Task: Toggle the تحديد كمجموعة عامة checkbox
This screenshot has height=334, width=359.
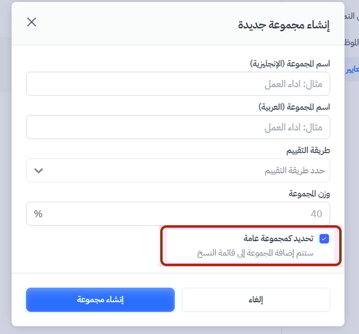Action: pos(325,239)
